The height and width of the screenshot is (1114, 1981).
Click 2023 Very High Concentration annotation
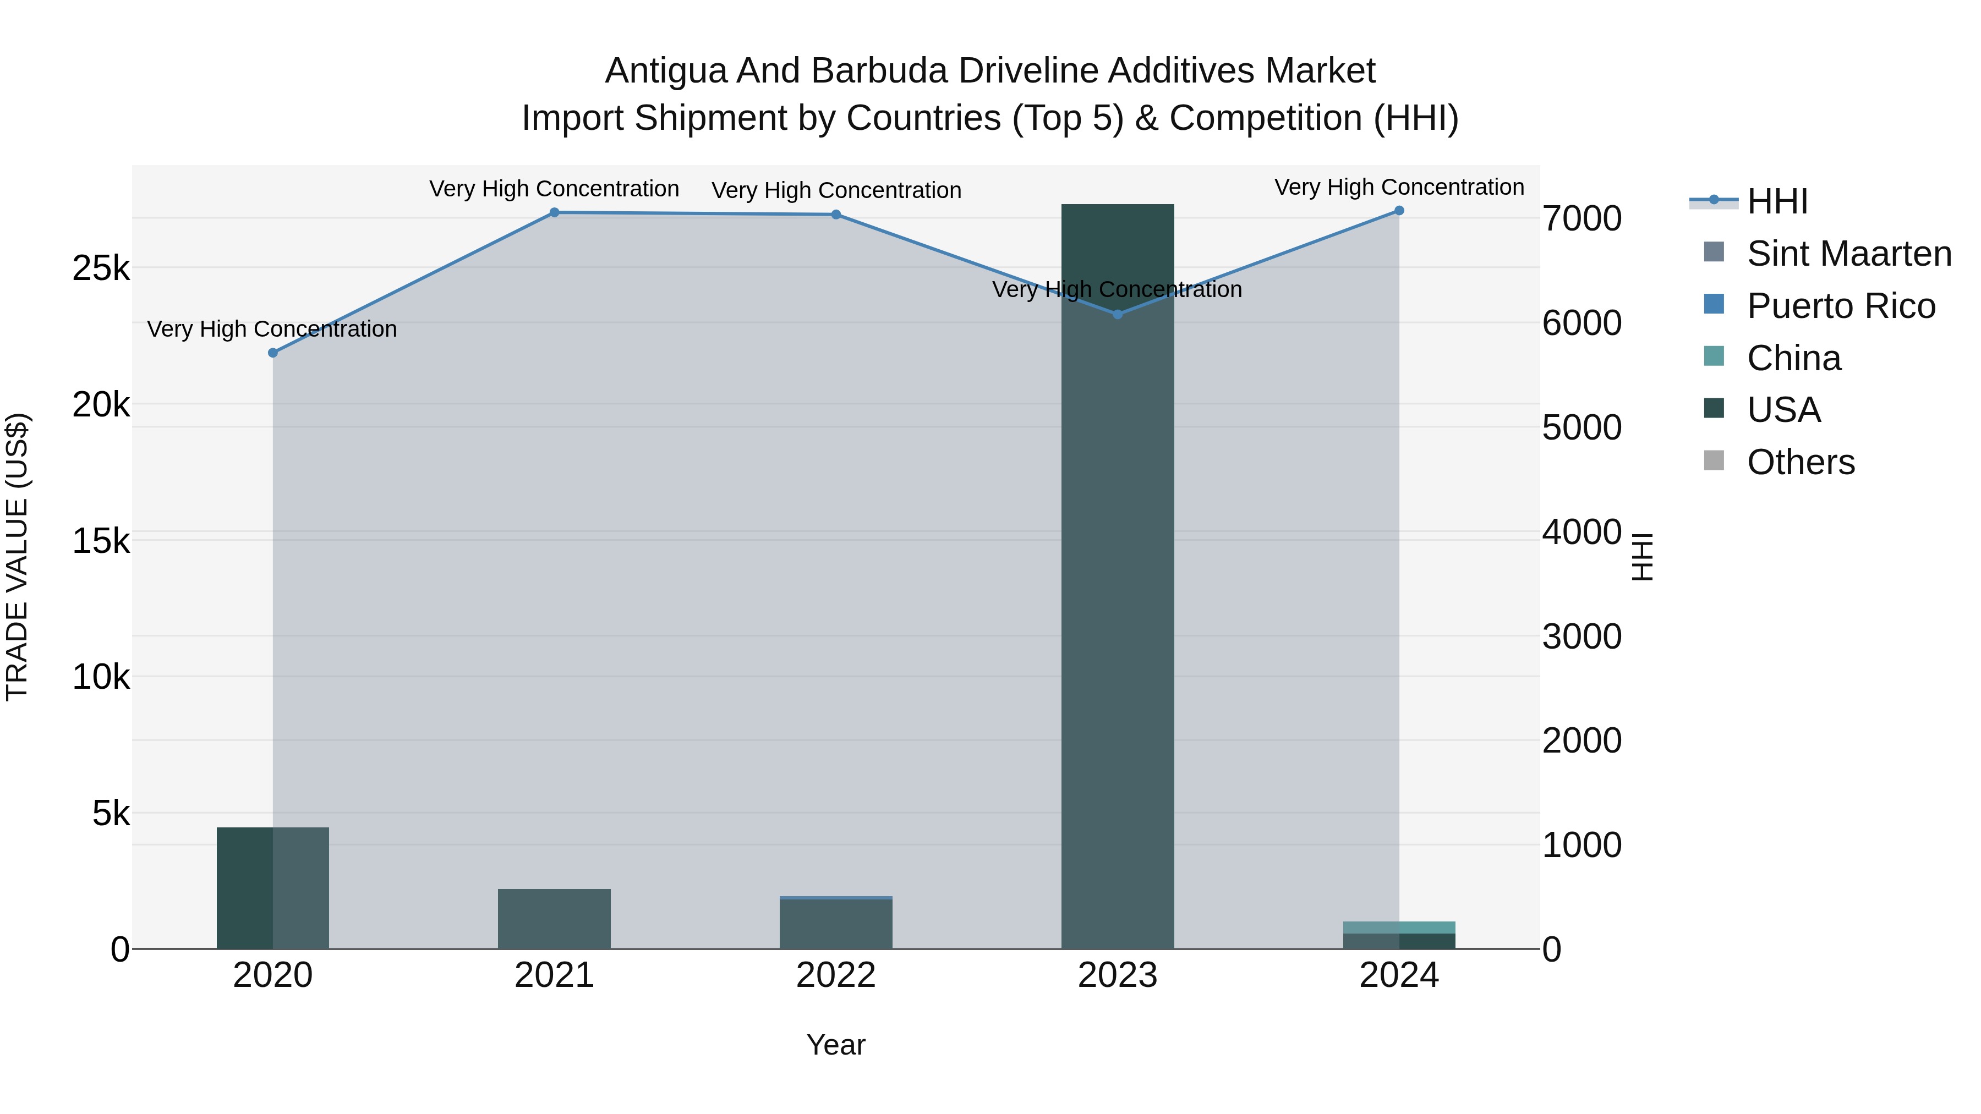[x=1118, y=290]
